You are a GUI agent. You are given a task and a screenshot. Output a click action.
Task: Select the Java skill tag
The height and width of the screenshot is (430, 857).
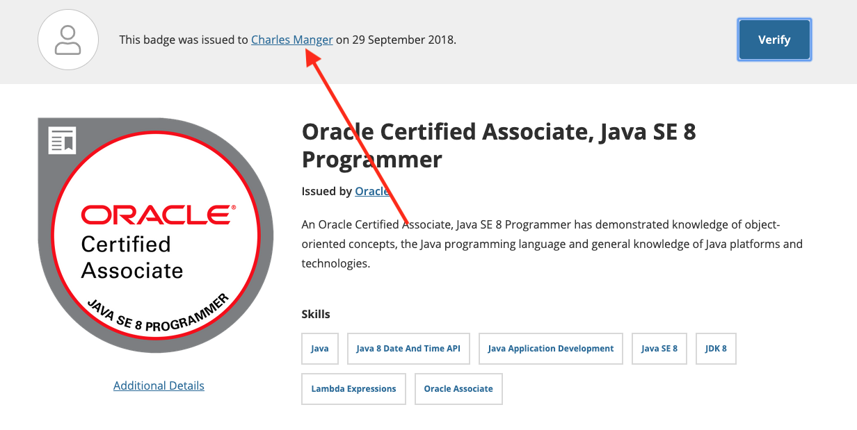tap(320, 349)
